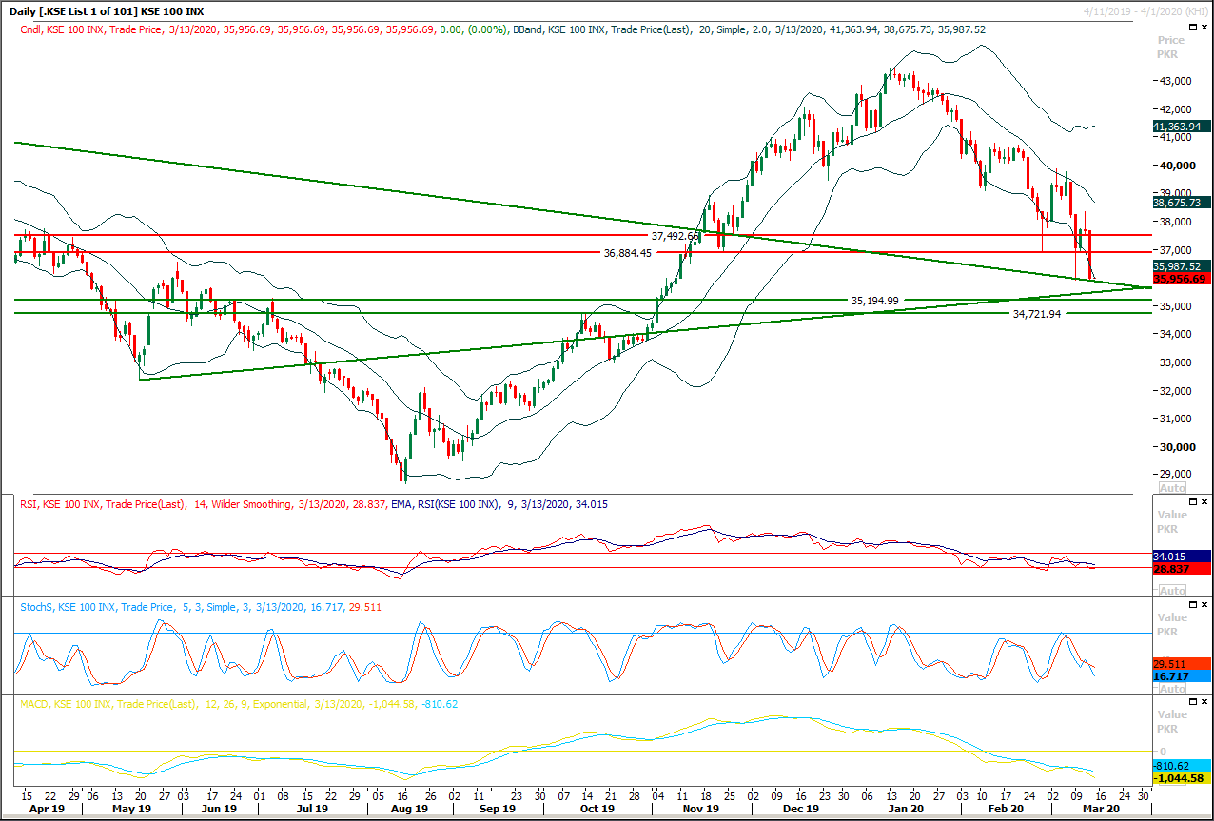This screenshot has height=821, width=1214.
Task: Select the chart title Daily KSE 100 INX
Action: (x=105, y=11)
